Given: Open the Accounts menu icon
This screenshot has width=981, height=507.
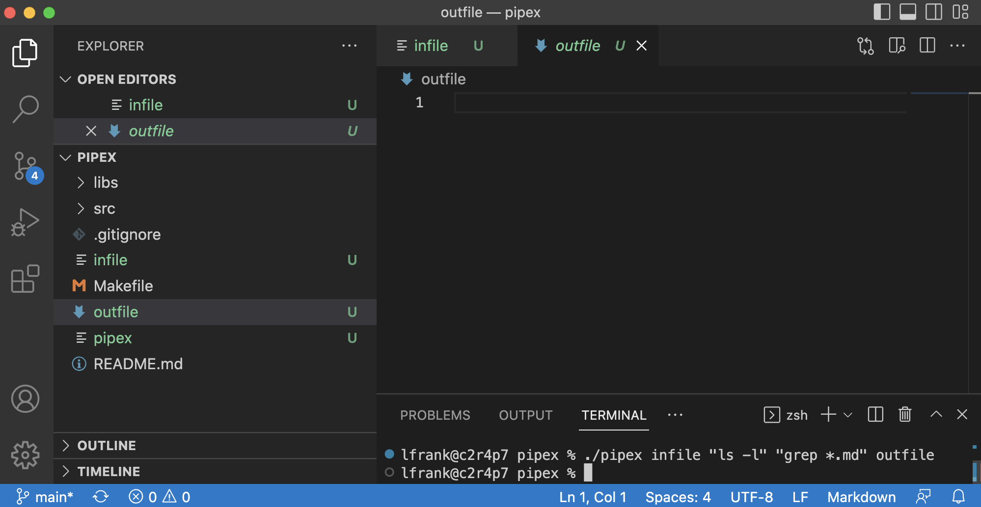Looking at the screenshot, I should pos(25,399).
